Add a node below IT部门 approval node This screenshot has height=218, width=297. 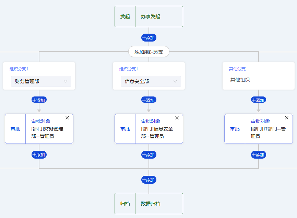[259, 155]
